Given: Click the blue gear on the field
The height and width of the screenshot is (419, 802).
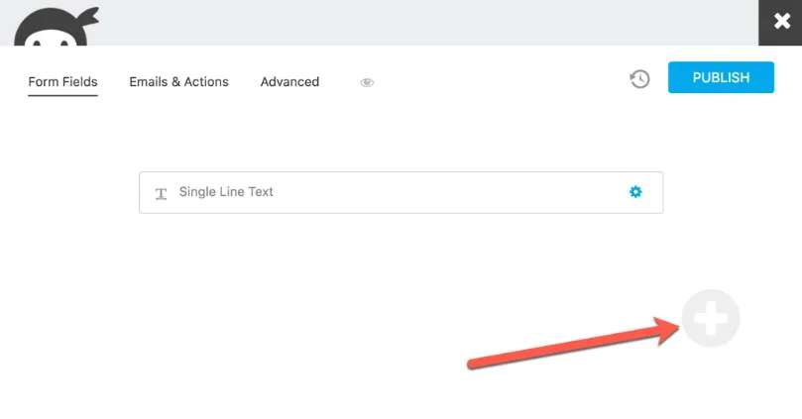Looking at the screenshot, I should click(635, 191).
